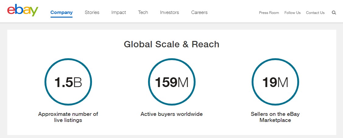
Task: Open the Contact Us link
Action: (315, 13)
